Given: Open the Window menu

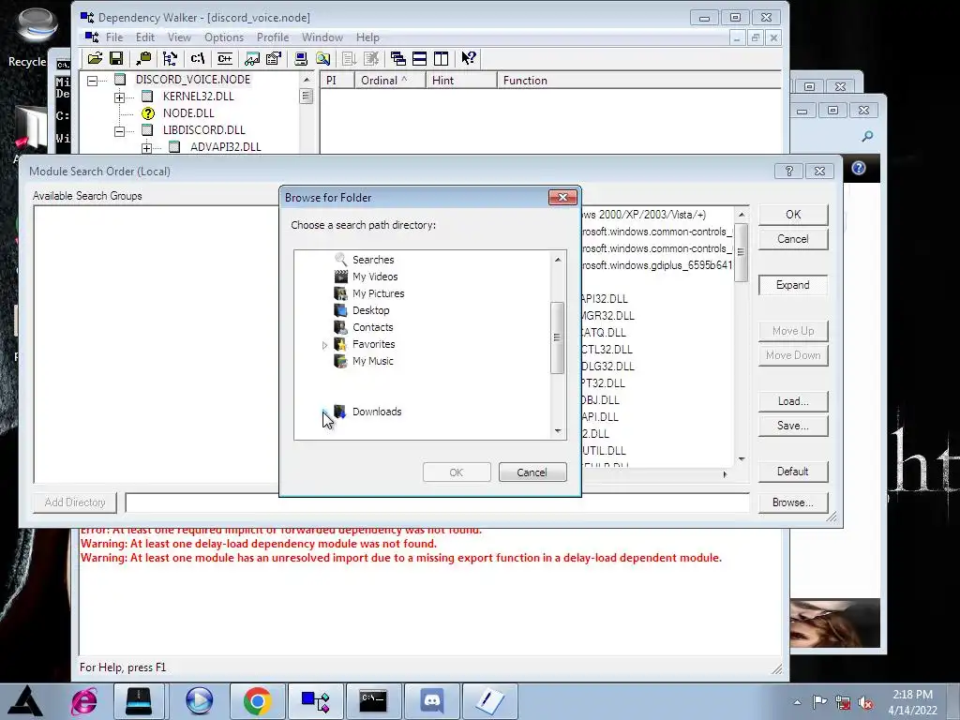Looking at the screenshot, I should point(322,37).
